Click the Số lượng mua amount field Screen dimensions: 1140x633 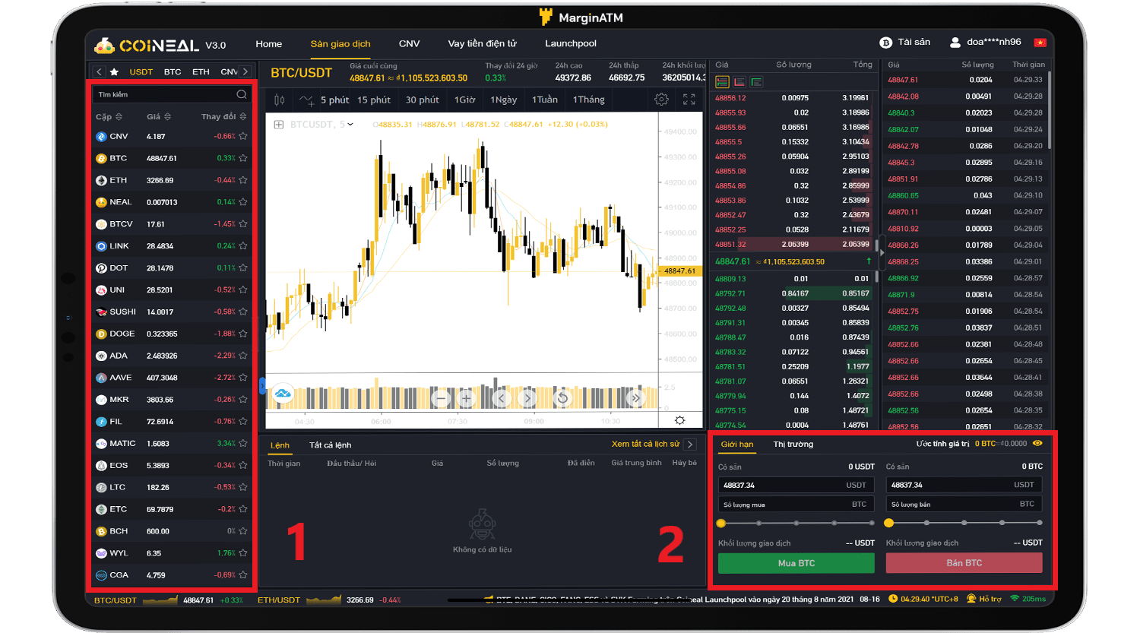point(796,504)
